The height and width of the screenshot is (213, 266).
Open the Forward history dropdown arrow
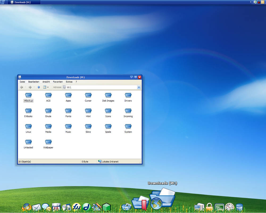[34, 87]
